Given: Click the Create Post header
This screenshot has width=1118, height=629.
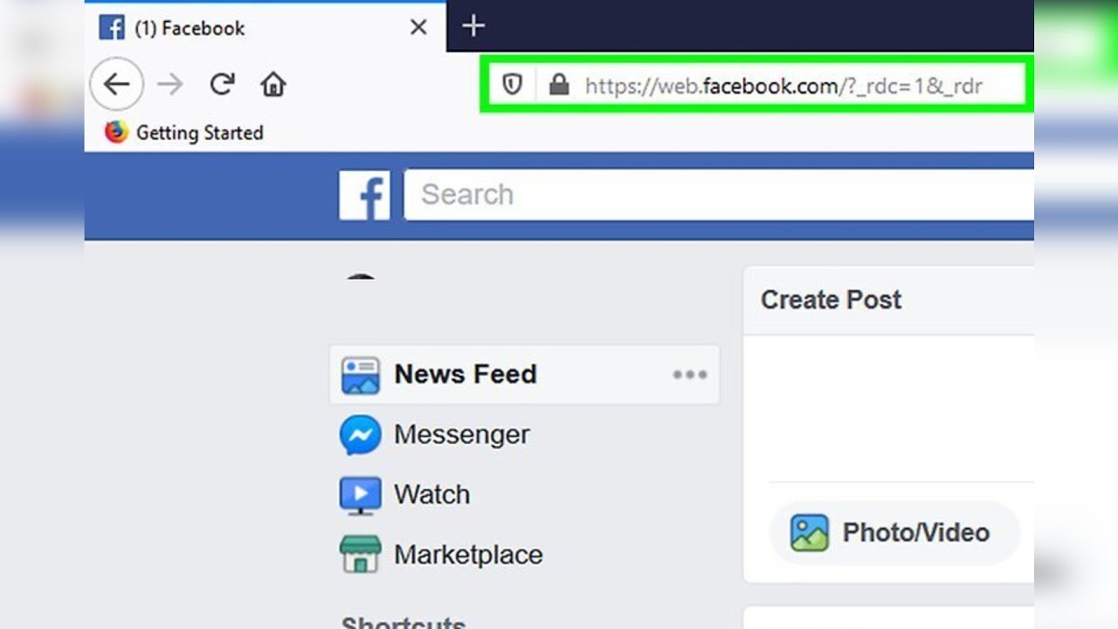Looking at the screenshot, I should coord(831,300).
